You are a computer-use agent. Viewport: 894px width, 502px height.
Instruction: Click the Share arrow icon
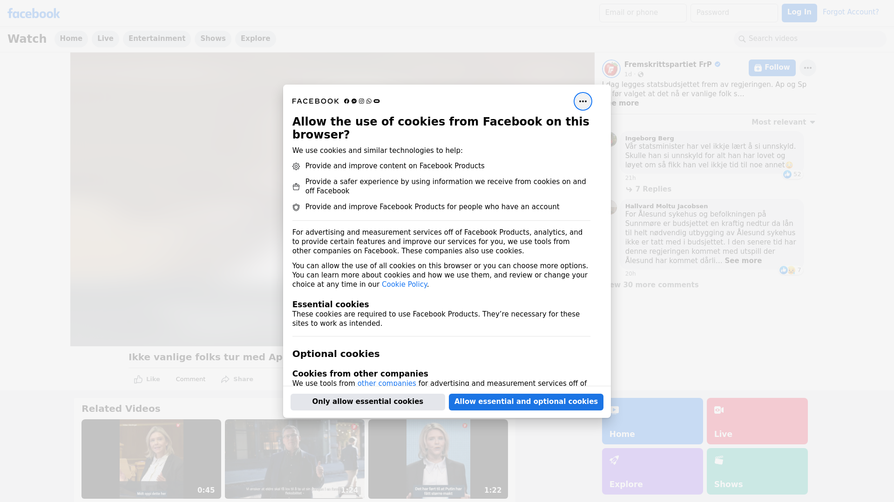click(x=225, y=379)
